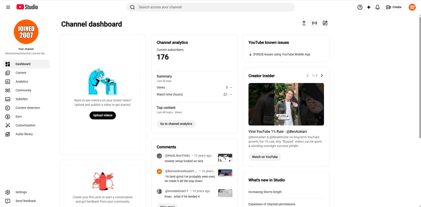Viewport: 421px width, 207px height.
Task: Click the Send feedback icon
Action: click(8, 201)
